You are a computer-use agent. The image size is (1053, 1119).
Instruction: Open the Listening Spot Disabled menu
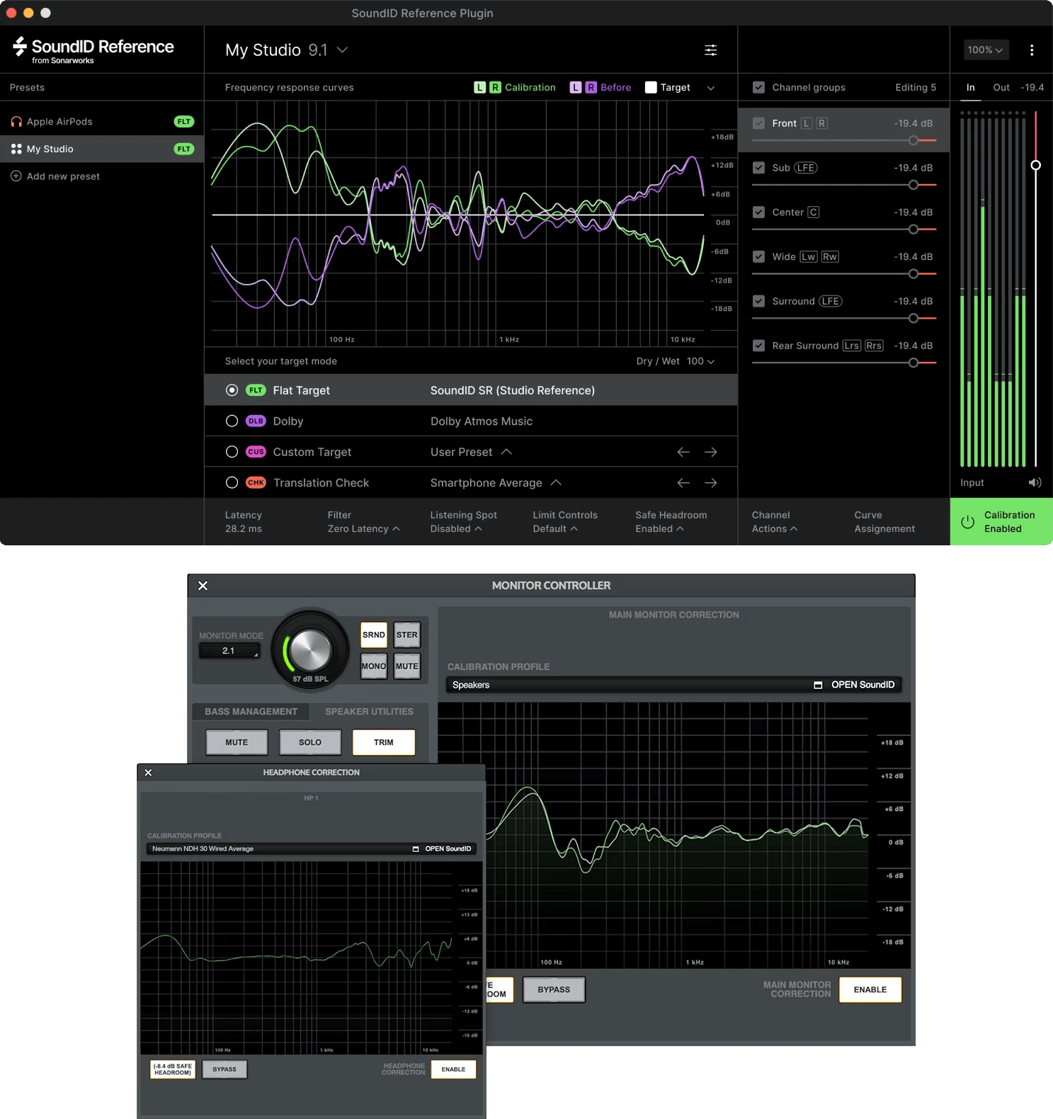pos(463,522)
